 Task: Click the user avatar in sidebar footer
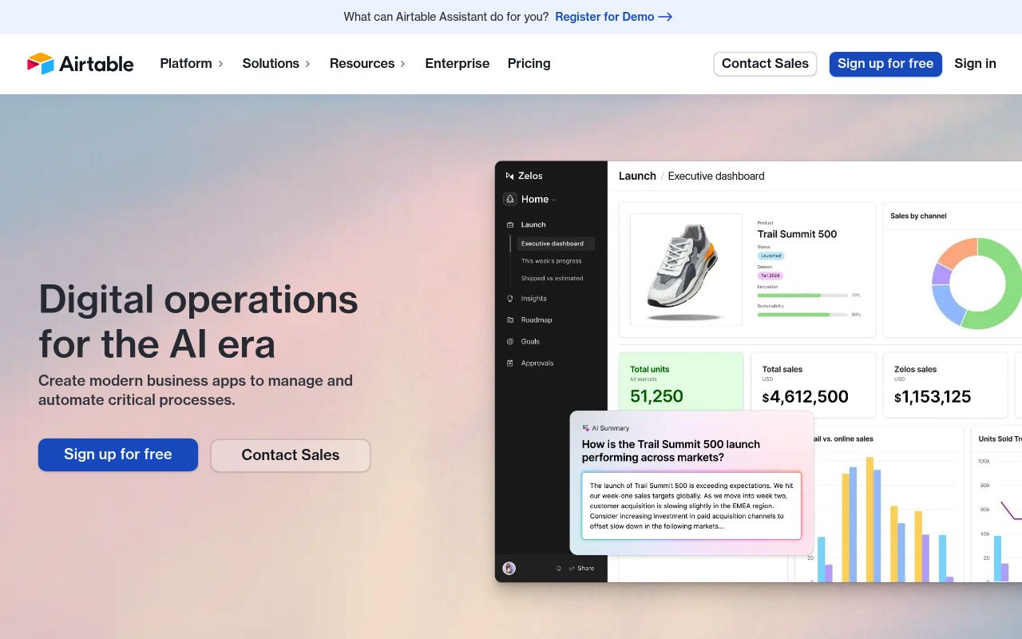(509, 568)
